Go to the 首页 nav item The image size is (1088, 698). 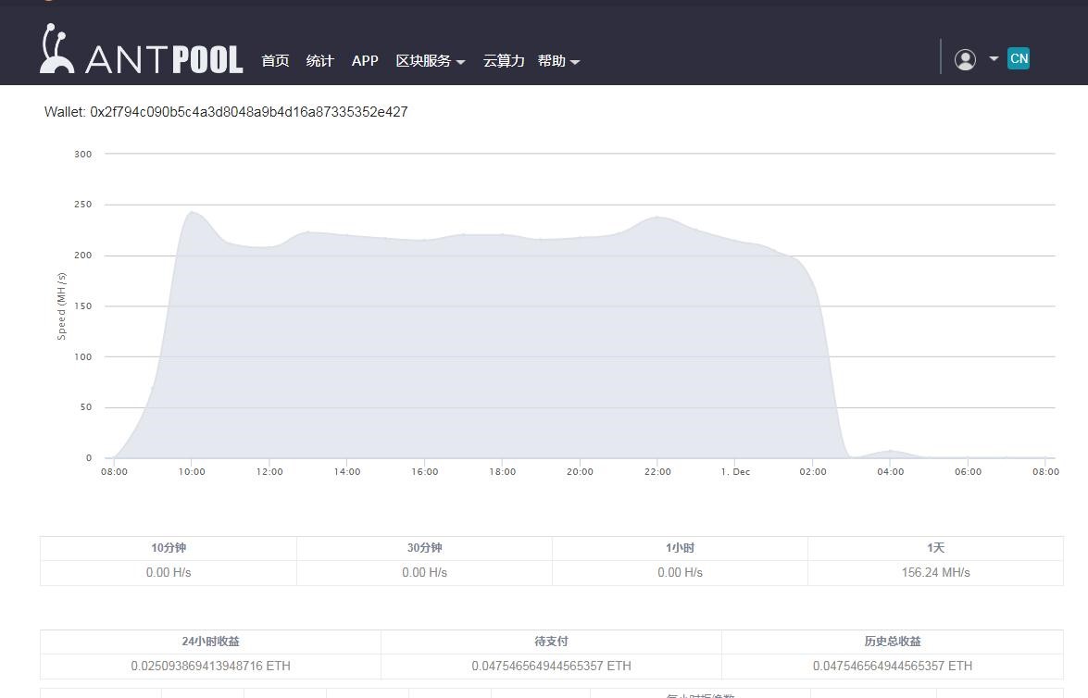pos(275,61)
